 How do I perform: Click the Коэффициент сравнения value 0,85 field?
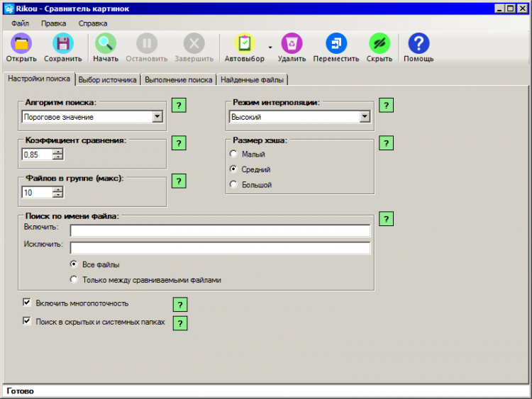(x=38, y=154)
